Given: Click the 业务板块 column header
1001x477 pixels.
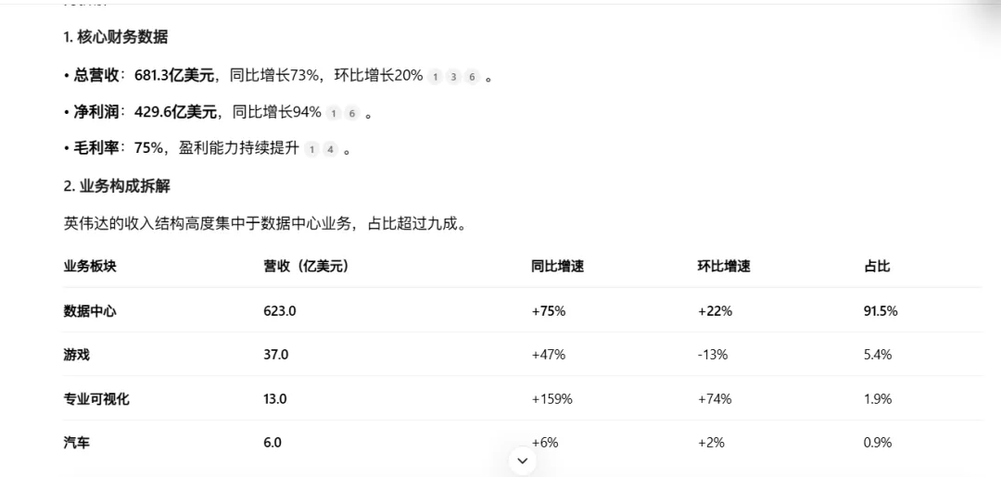Looking at the screenshot, I should point(90,267).
